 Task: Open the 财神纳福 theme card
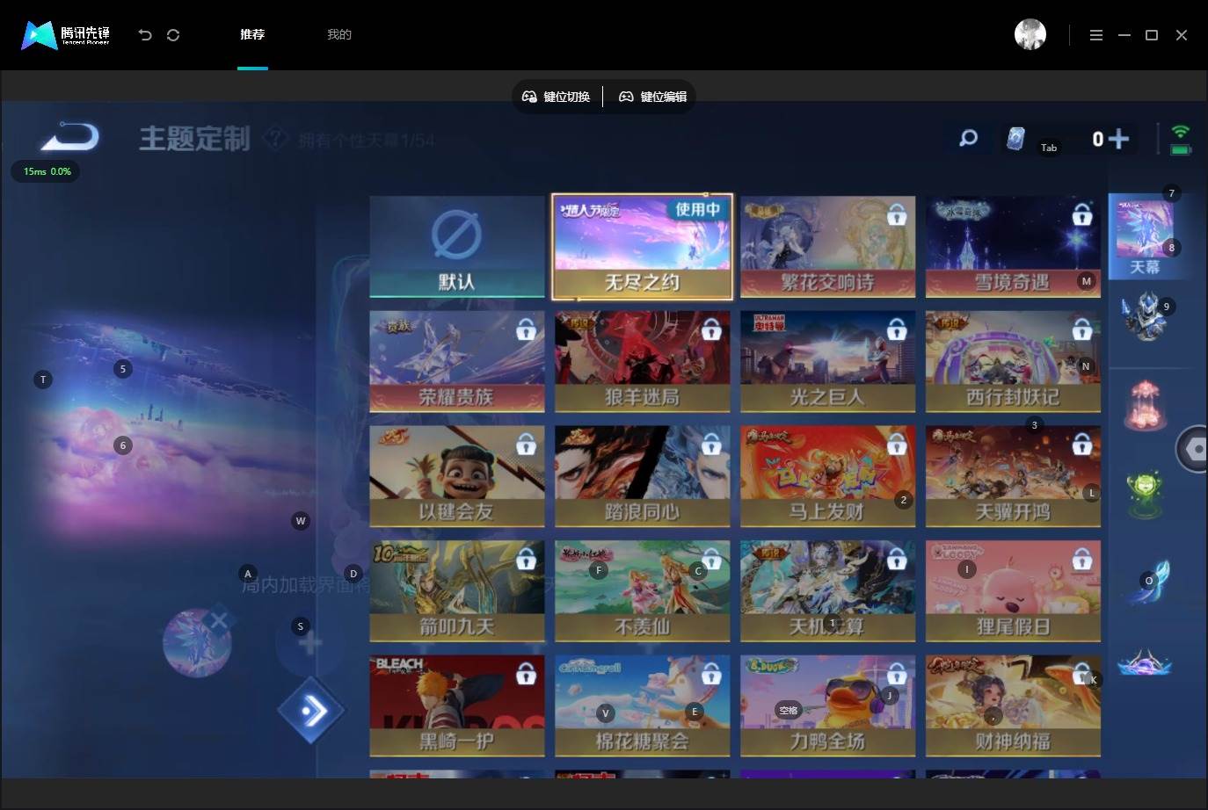coord(1013,705)
